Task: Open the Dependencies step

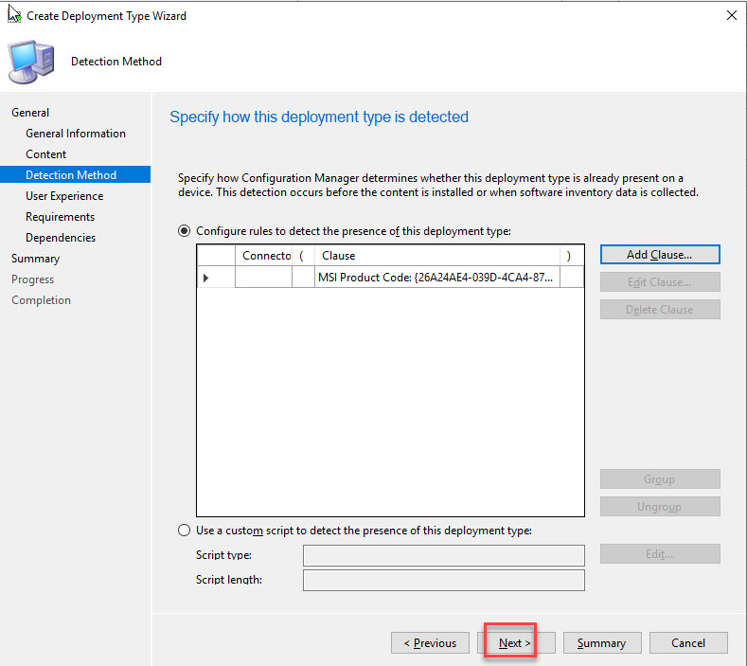Action: pyautogui.click(x=61, y=238)
